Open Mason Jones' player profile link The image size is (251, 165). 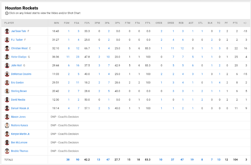18,117
